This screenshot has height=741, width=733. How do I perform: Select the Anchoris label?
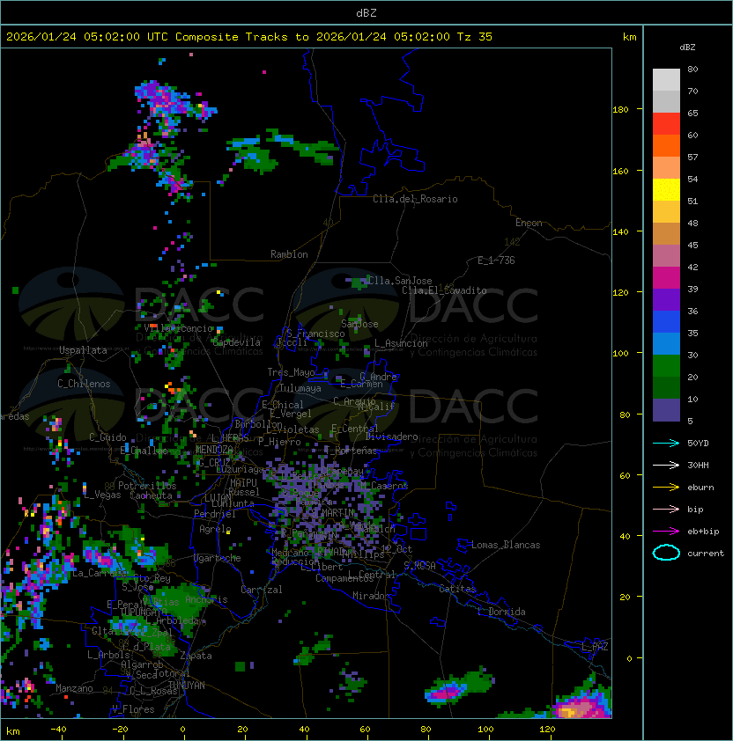click(x=206, y=599)
